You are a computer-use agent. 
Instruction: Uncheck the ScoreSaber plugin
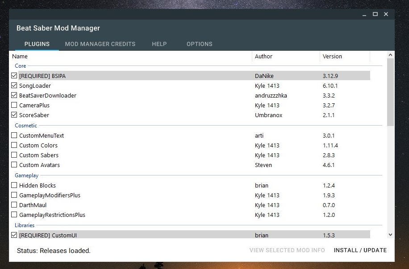[14, 115]
